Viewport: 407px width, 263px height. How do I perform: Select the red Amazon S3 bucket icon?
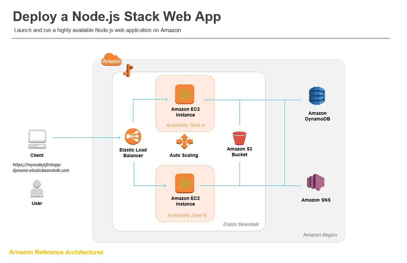coord(239,138)
